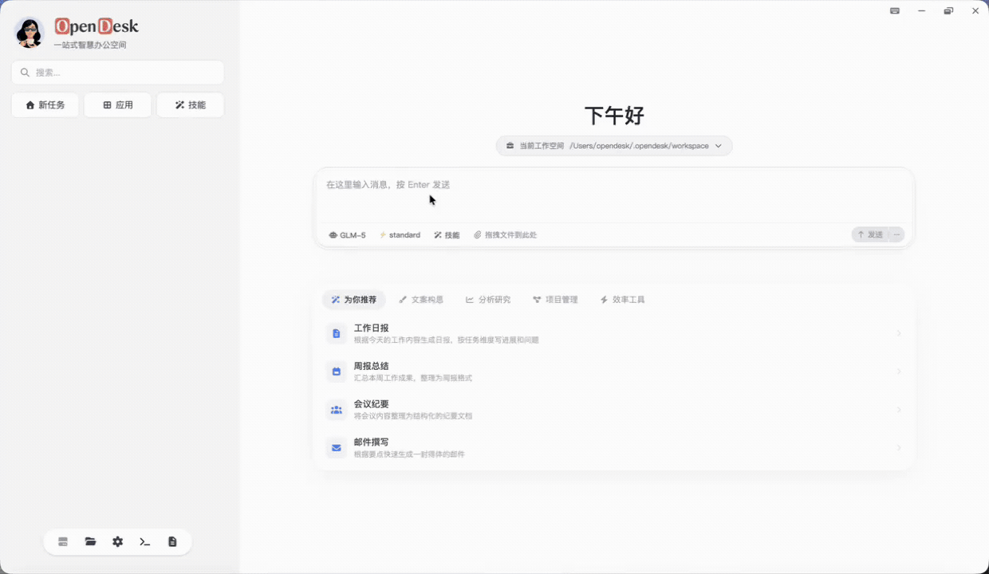Screen dimensions: 989x574
Task: Open the more options button beside 发送
Action: point(897,234)
